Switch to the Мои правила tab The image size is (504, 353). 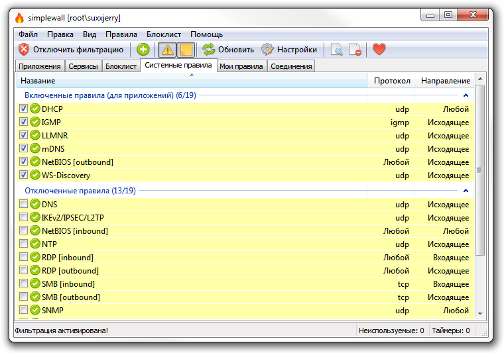[x=241, y=66]
